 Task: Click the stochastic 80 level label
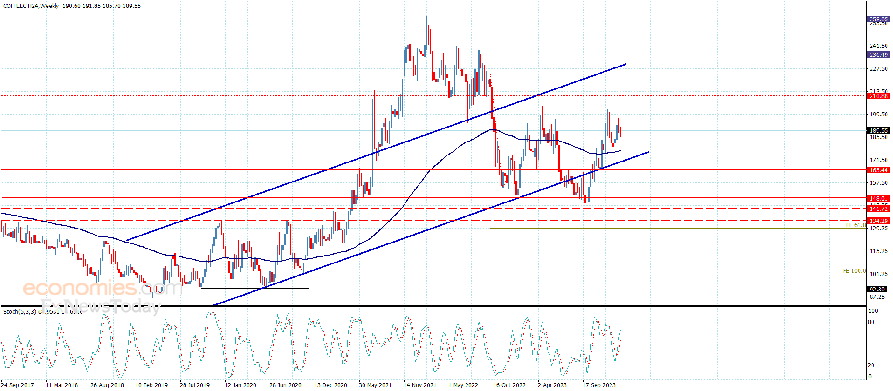(872, 322)
